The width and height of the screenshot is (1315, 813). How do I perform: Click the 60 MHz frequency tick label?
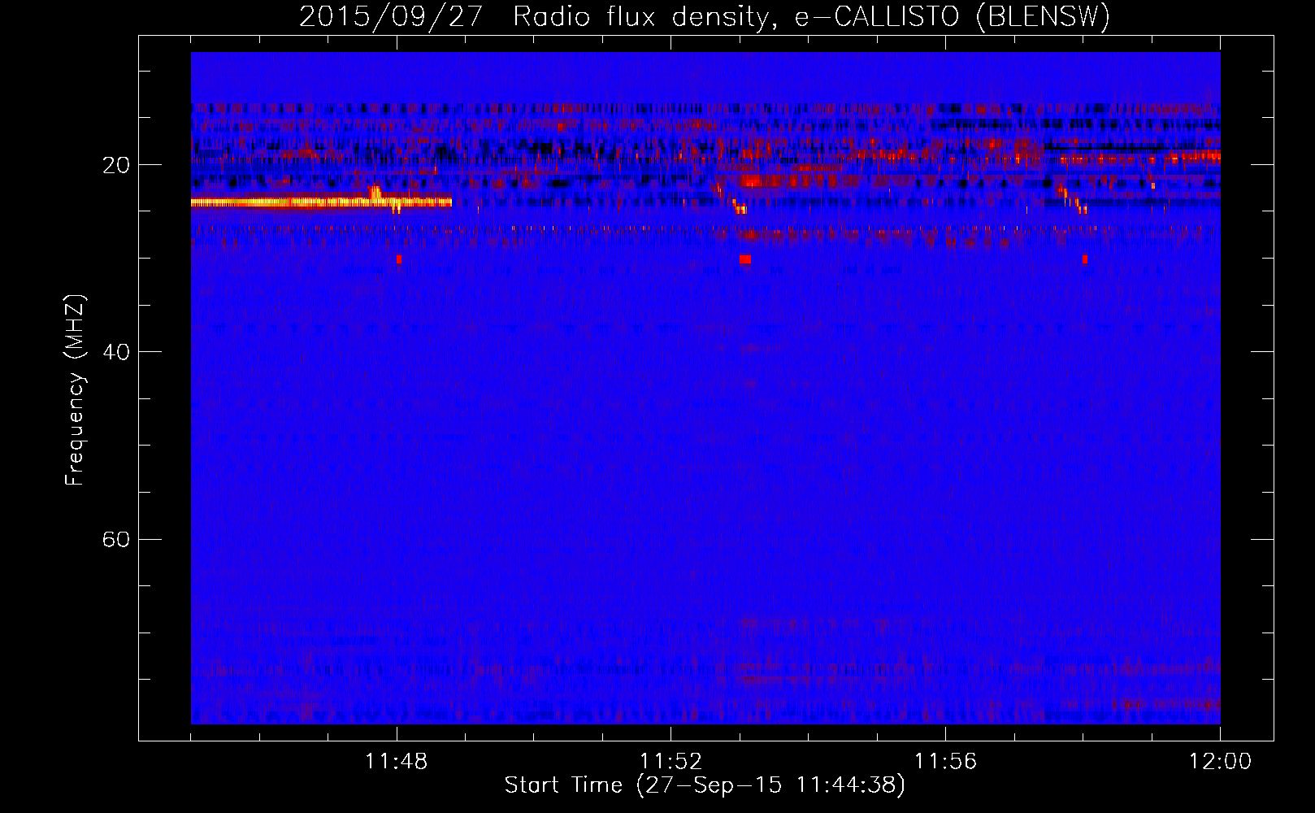[116, 540]
